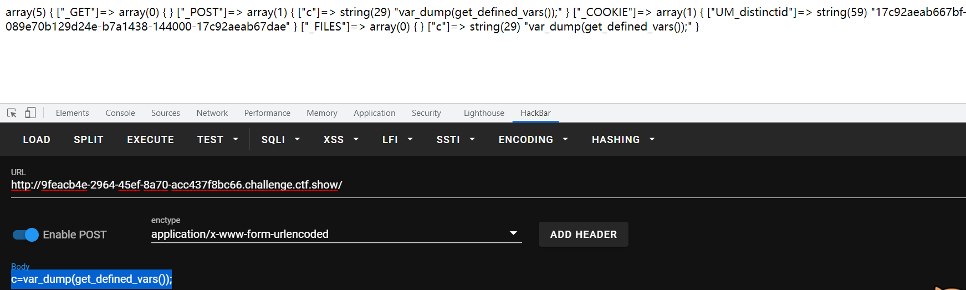
Task: Open the SSTI dropdown
Action: pyautogui.click(x=455, y=140)
